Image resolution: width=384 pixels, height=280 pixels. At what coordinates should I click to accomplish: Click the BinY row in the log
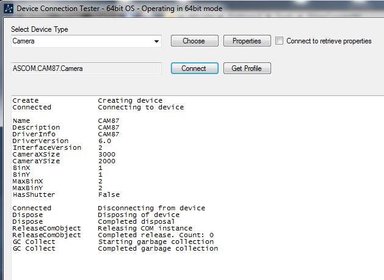coord(57,175)
